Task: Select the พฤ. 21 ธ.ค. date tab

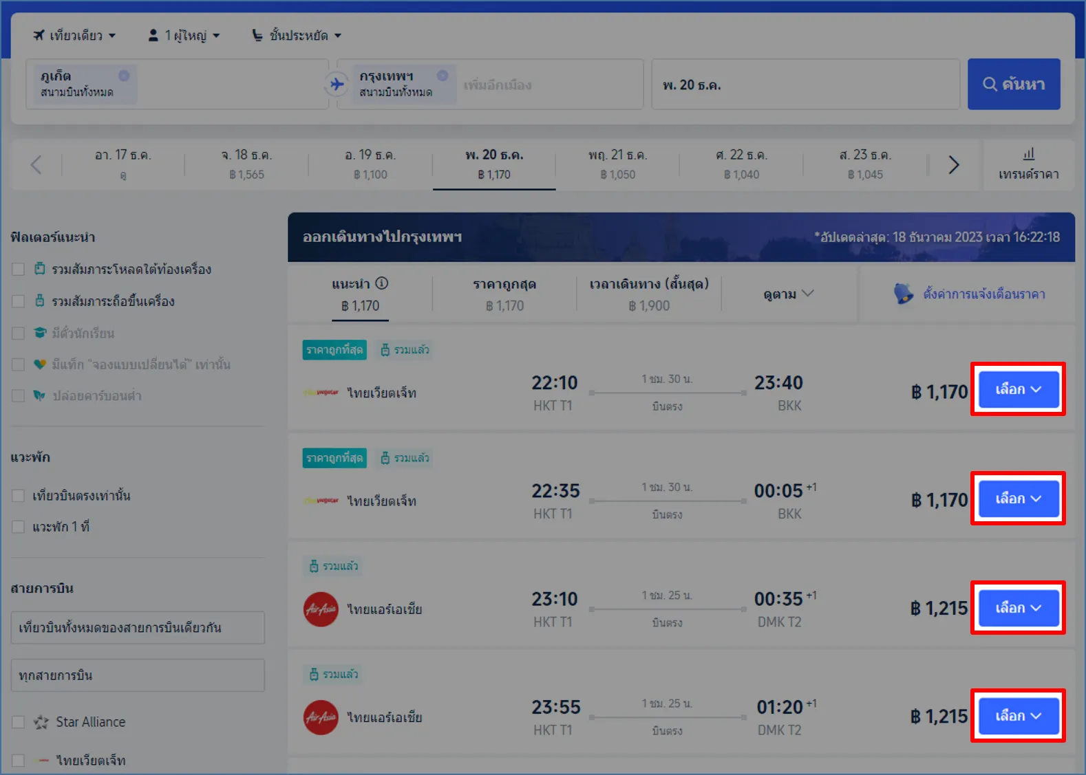Action: click(617, 164)
